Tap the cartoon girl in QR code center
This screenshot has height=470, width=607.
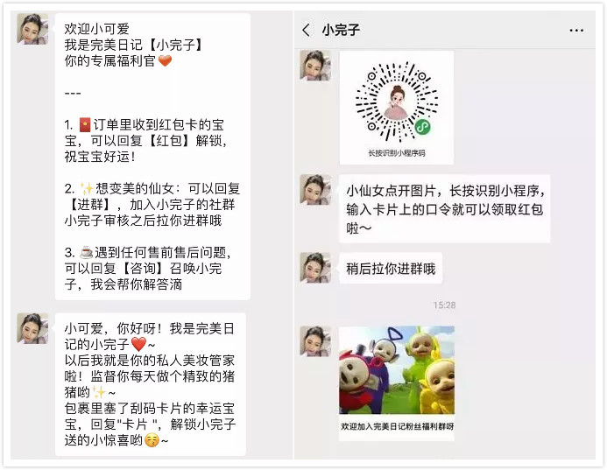(396, 102)
